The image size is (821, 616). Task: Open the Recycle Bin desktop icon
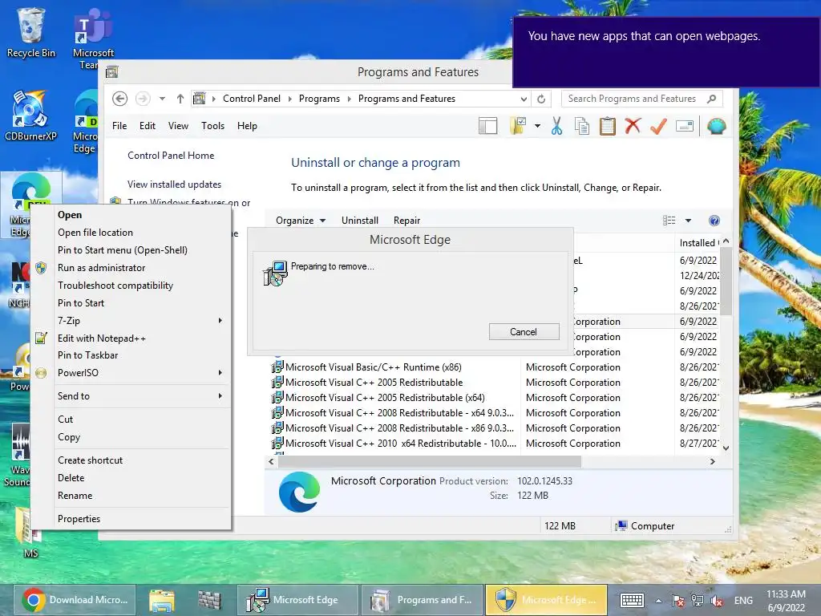[30, 32]
